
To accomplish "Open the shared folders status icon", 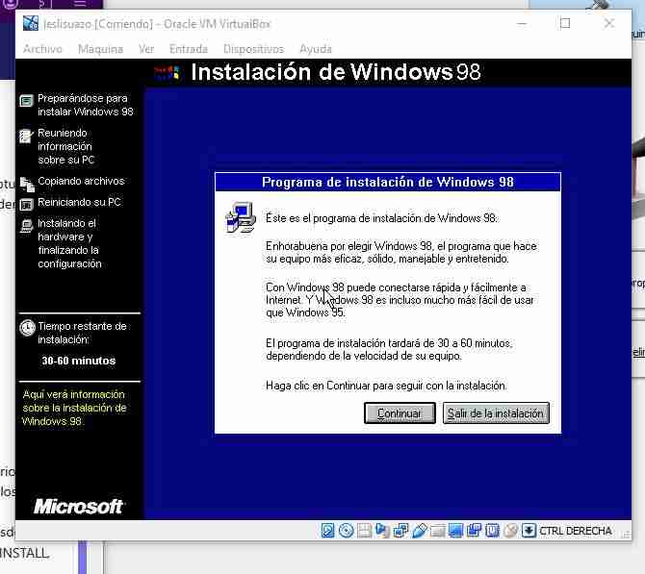I will point(437,531).
